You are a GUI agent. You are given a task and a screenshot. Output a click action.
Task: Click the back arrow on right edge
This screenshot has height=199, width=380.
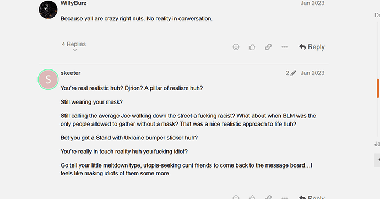(378, 160)
